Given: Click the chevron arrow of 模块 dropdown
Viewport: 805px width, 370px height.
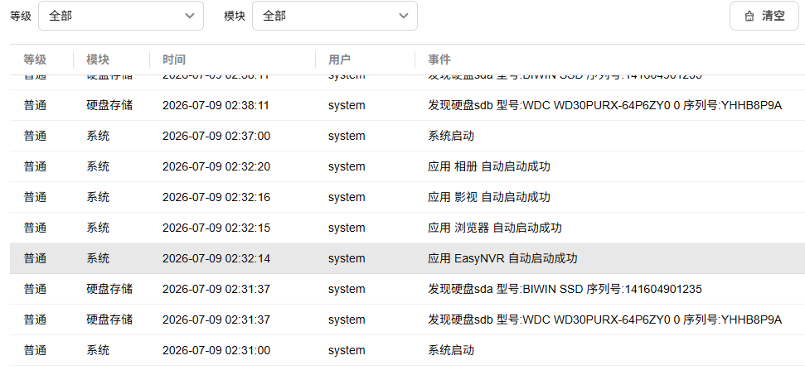Looking at the screenshot, I should click(404, 16).
